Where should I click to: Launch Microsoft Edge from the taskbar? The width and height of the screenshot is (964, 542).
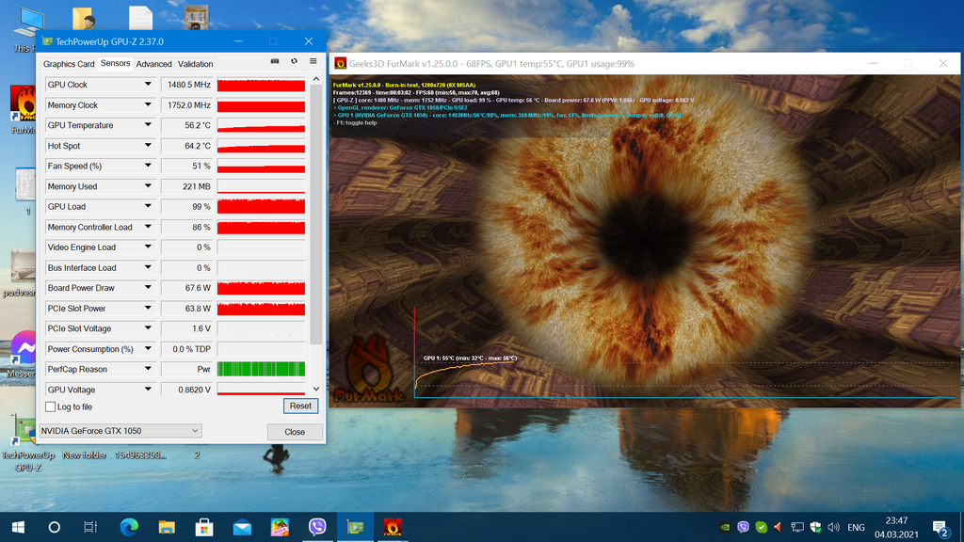click(x=128, y=527)
